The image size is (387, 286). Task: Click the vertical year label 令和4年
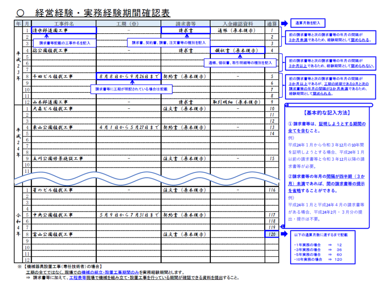(18, 224)
